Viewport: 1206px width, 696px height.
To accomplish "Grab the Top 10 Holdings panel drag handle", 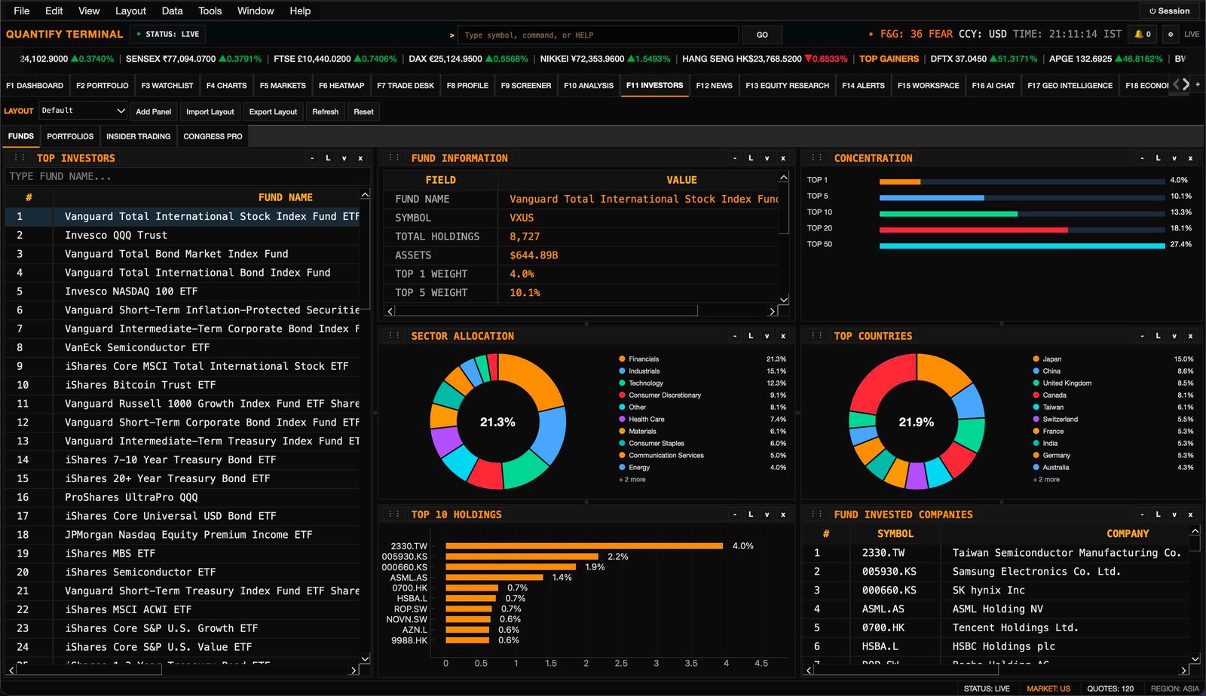I will pos(393,514).
